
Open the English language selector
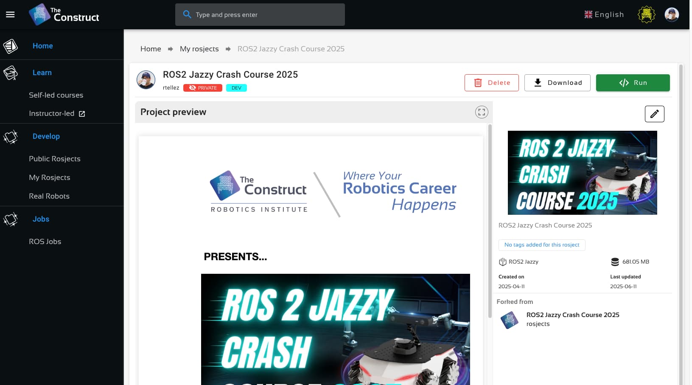604,14
